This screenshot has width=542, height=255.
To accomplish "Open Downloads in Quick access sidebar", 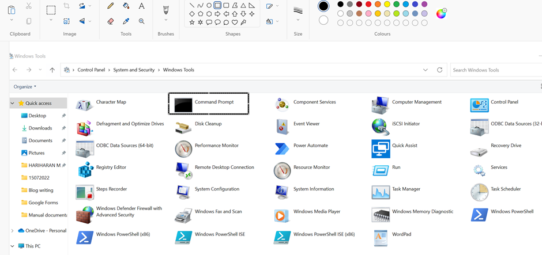I will (40, 128).
